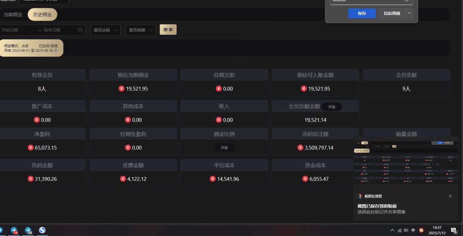Open the arrow menu beside 以后再说
Image resolution: width=463 pixels, height=236 pixels.
pyautogui.click(x=409, y=13)
